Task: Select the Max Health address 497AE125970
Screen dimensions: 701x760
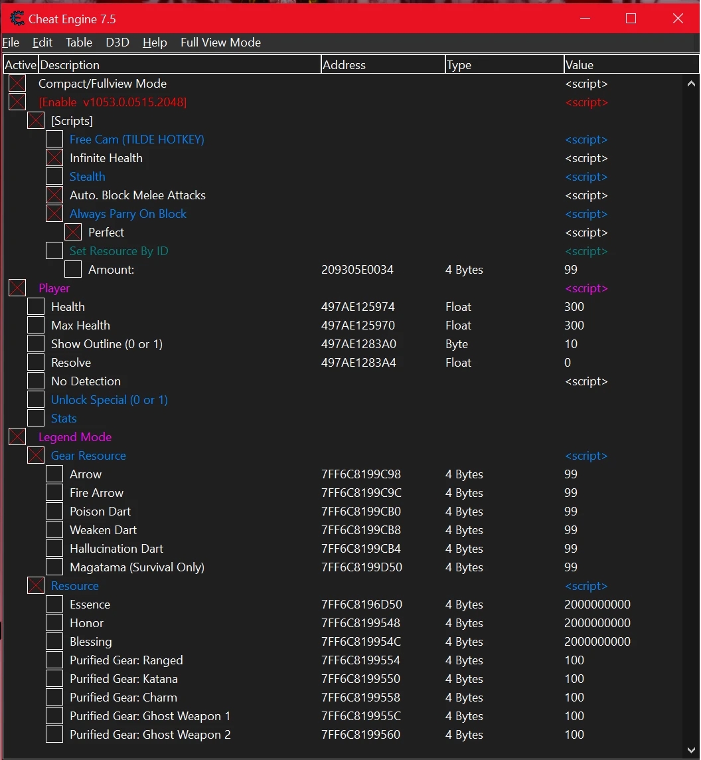Action: pos(358,326)
